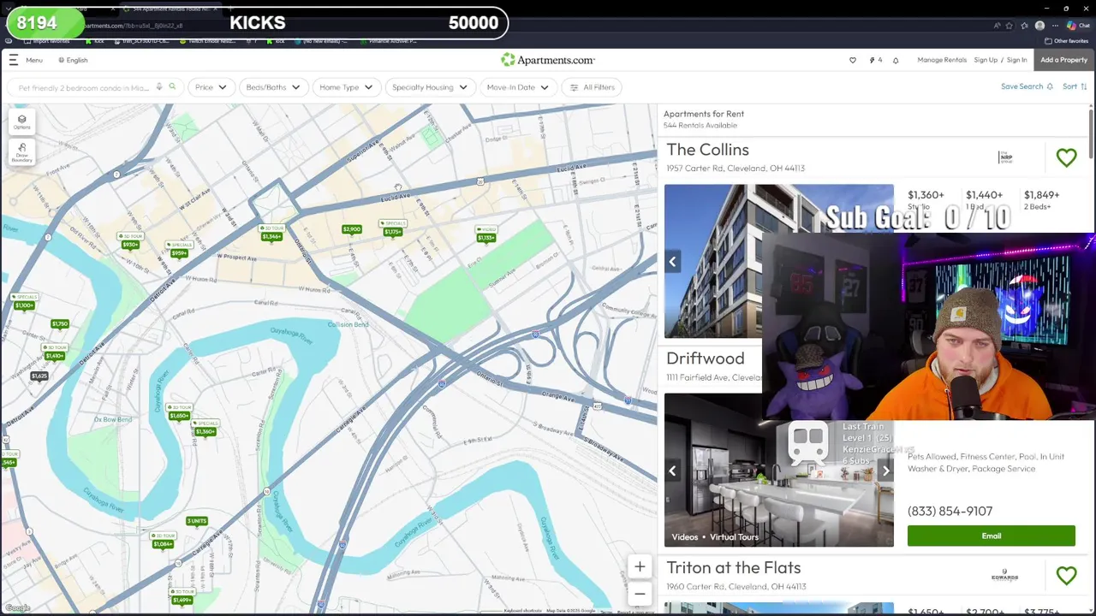1096x616 pixels.
Task: Select the $1,346+ 3D tour marker
Action: (x=271, y=236)
